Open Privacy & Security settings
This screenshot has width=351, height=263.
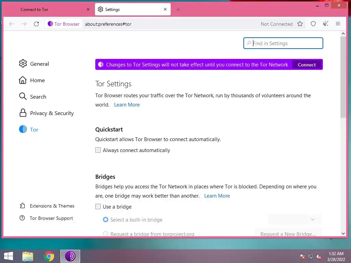pos(46,113)
